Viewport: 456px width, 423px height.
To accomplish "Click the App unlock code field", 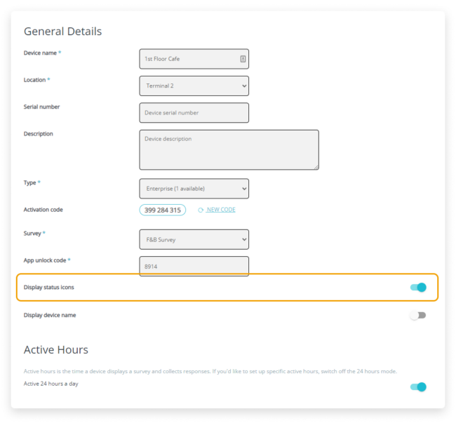I will [x=194, y=267].
